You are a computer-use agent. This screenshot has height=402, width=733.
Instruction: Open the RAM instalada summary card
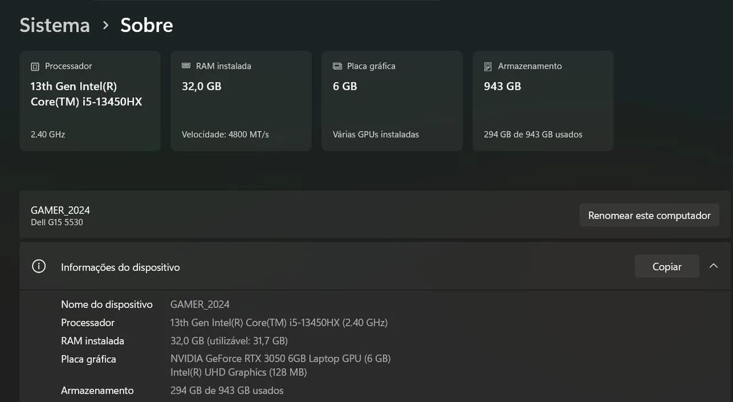click(241, 101)
